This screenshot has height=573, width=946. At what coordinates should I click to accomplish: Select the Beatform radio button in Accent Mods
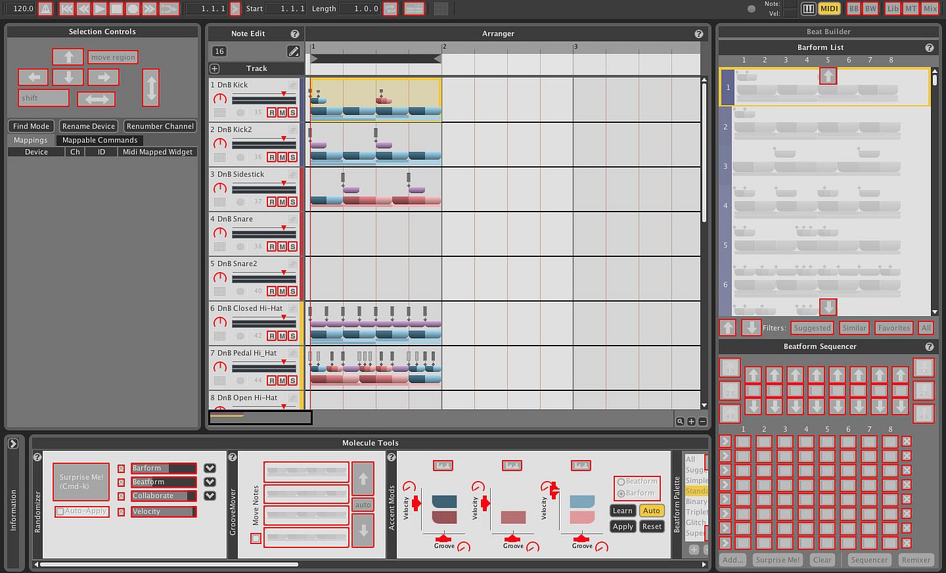coord(621,482)
